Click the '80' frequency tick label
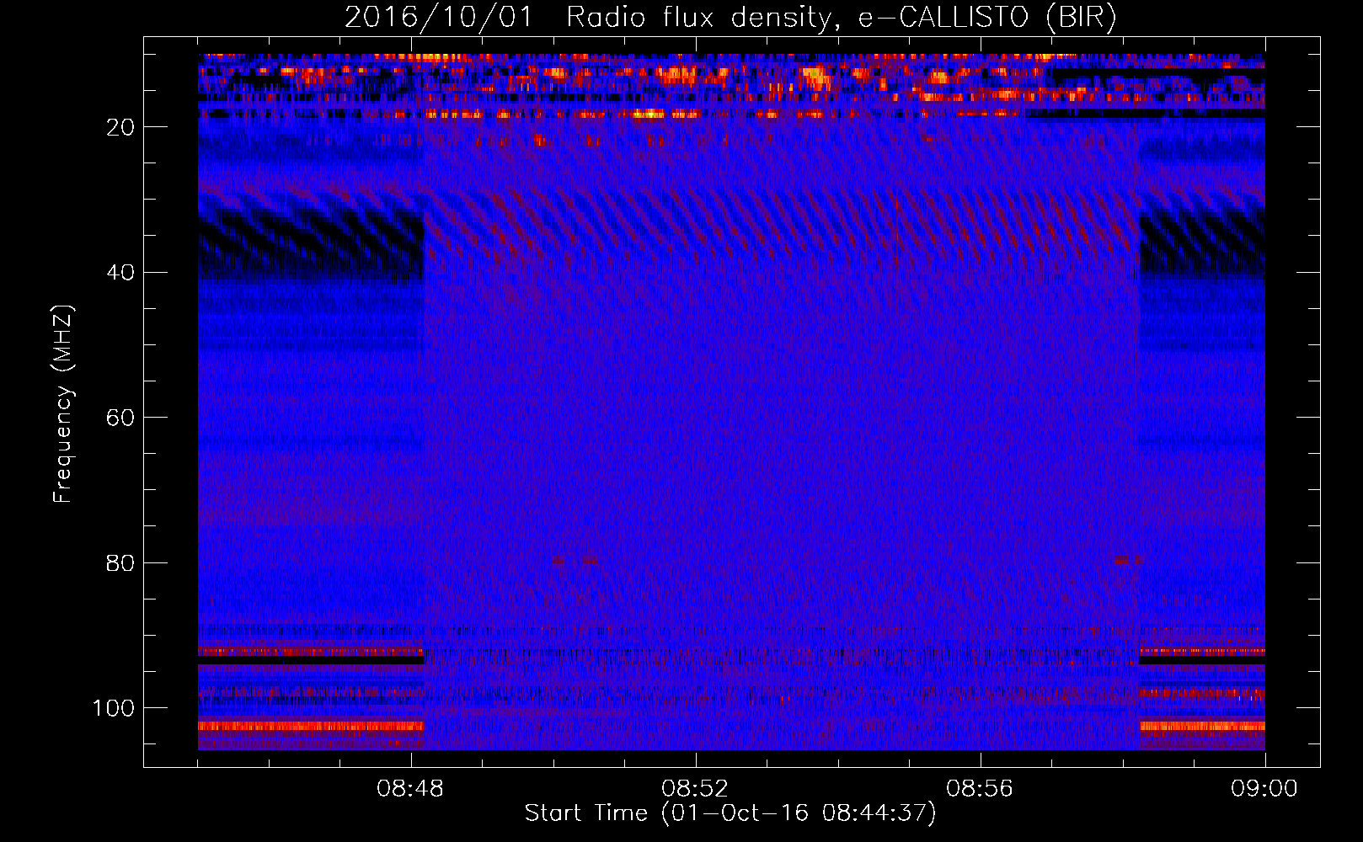1363x842 pixels. pyautogui.click(x=120, y=563)
